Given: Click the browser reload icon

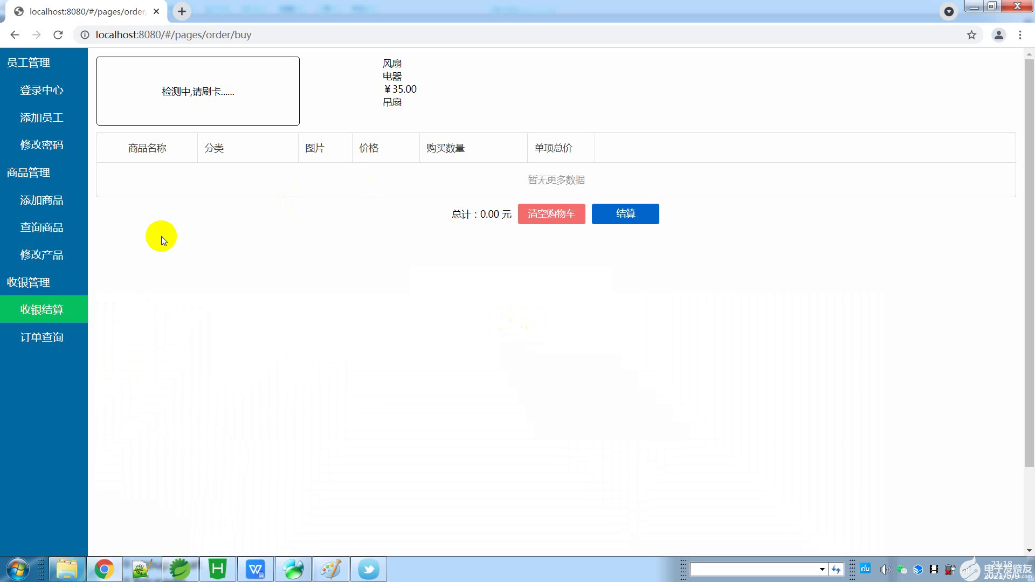Looking at the screenshot, I should (x=58, y=35).
